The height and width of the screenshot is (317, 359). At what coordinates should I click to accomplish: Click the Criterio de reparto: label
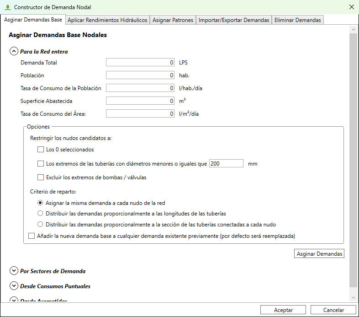point(53,192)
